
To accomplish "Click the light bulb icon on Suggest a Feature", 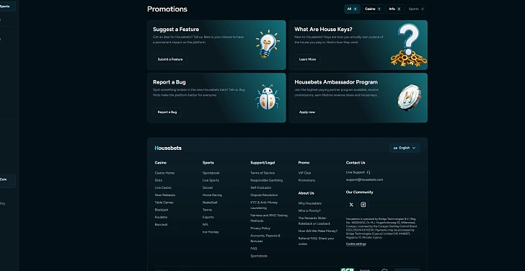I will coord(268,44).
